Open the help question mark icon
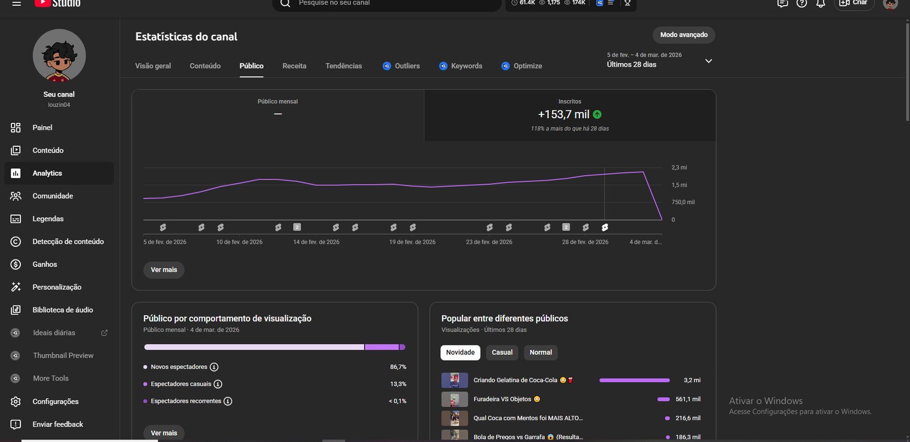 point(801,3)
